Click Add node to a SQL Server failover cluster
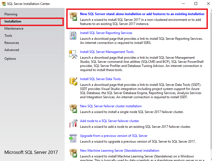Screen dimensions: 212x161 coord(109,121)
